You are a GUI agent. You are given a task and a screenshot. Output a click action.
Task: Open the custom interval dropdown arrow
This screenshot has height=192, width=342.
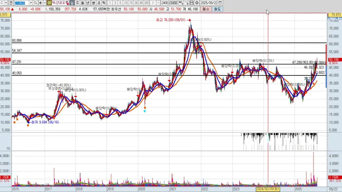click(x=158, y=3)
